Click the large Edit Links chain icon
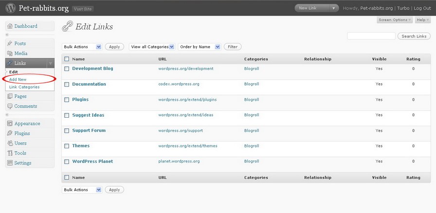This screenshot has width=436, height=213. click(67, 26)
